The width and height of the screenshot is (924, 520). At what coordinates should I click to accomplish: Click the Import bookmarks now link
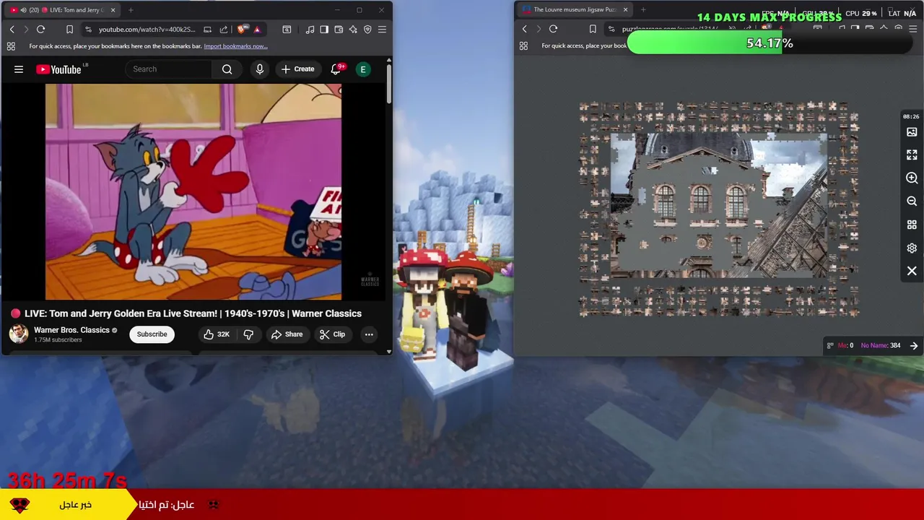[x=235, y=46]
